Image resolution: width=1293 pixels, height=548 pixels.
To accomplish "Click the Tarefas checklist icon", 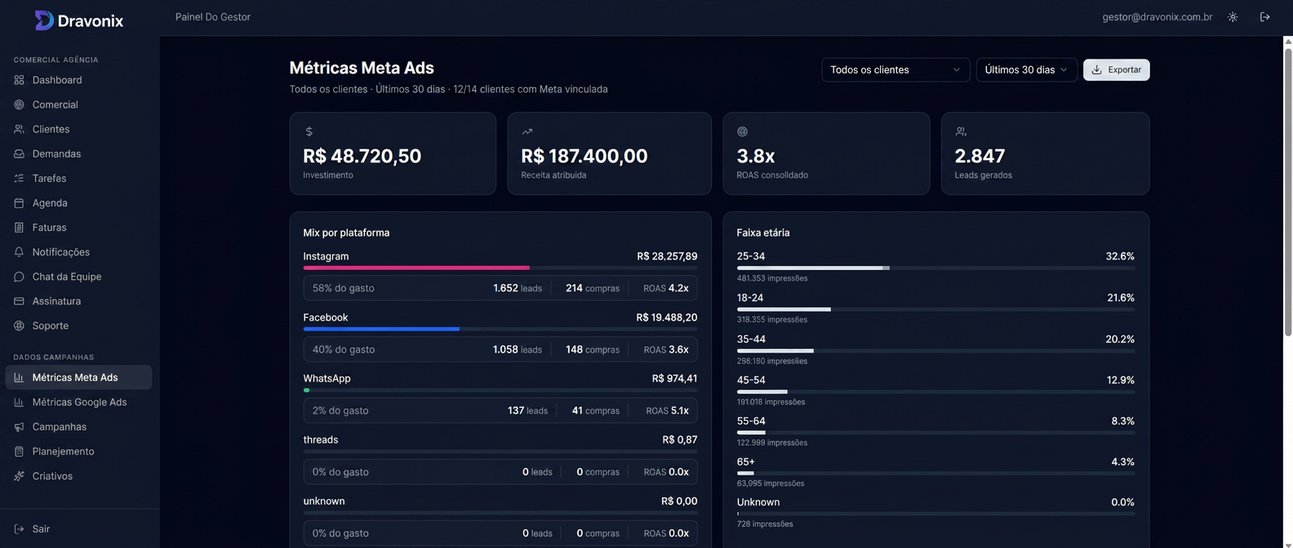I will 19,178.
